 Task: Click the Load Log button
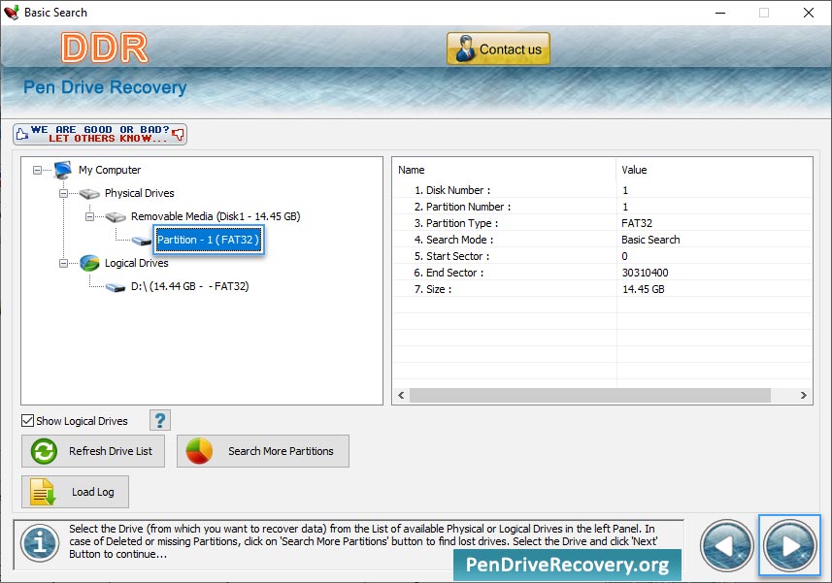75,492
